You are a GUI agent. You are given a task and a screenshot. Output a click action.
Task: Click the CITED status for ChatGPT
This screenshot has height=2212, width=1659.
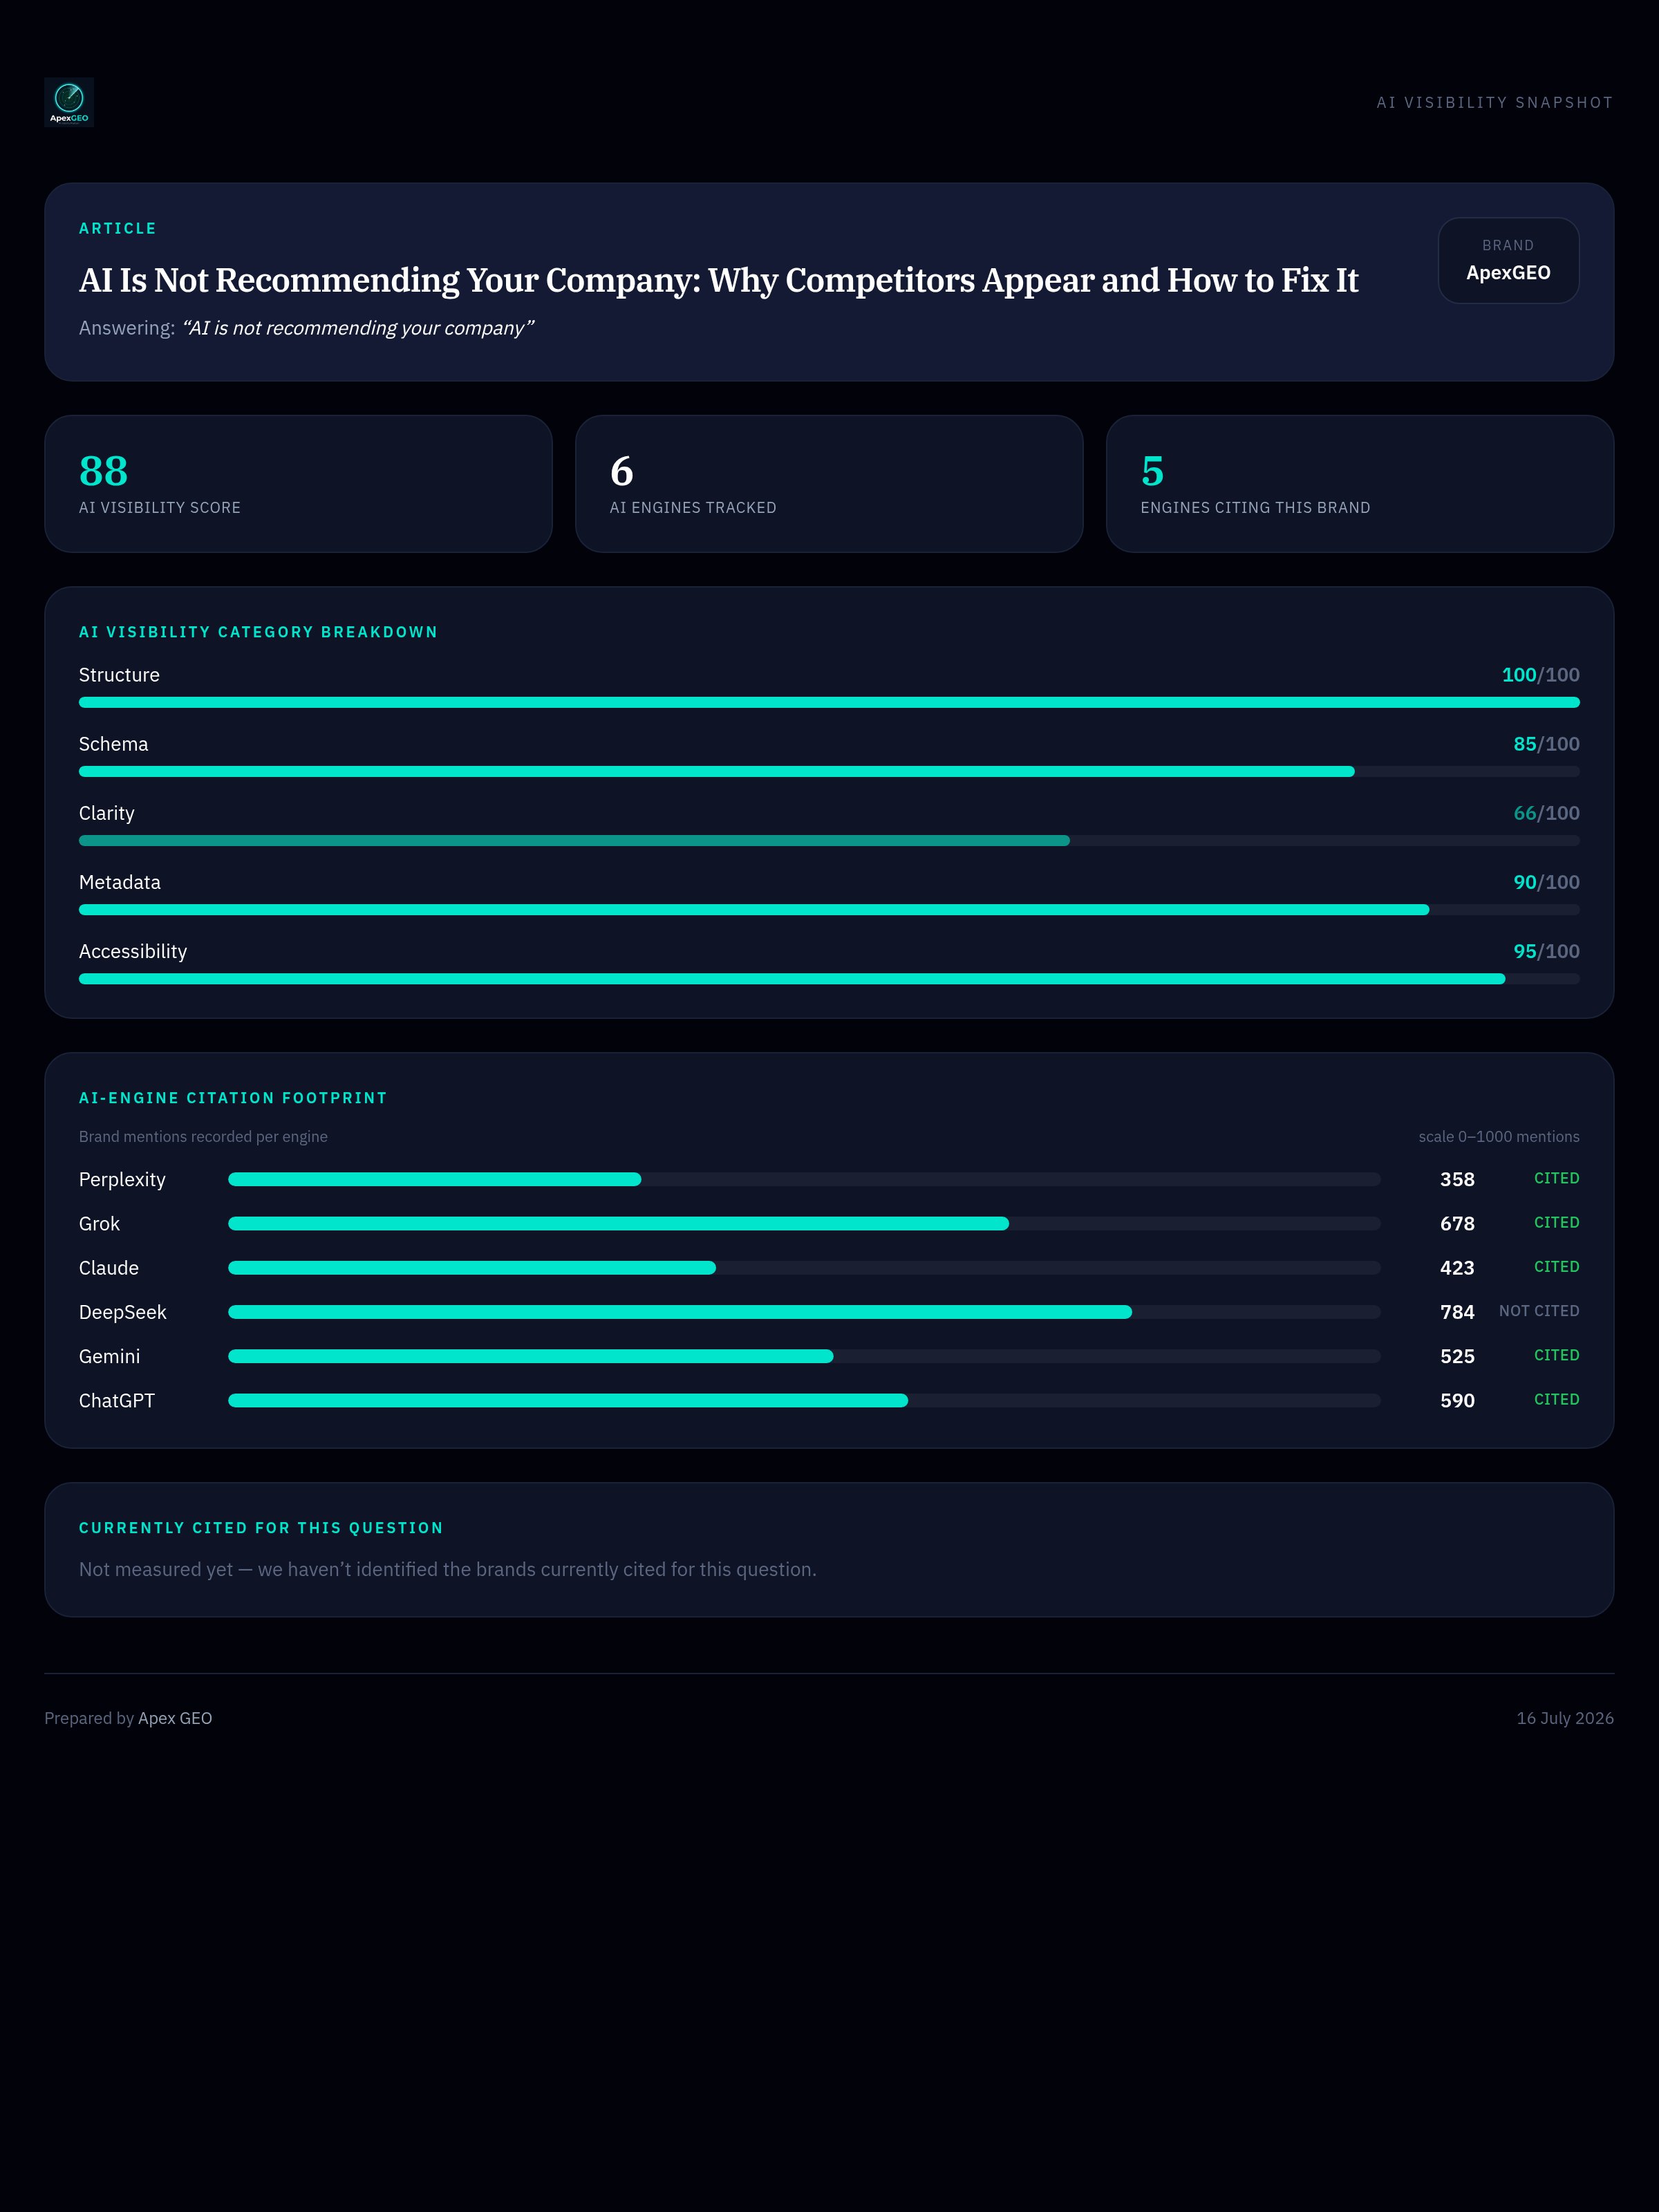point(1556,1399)
